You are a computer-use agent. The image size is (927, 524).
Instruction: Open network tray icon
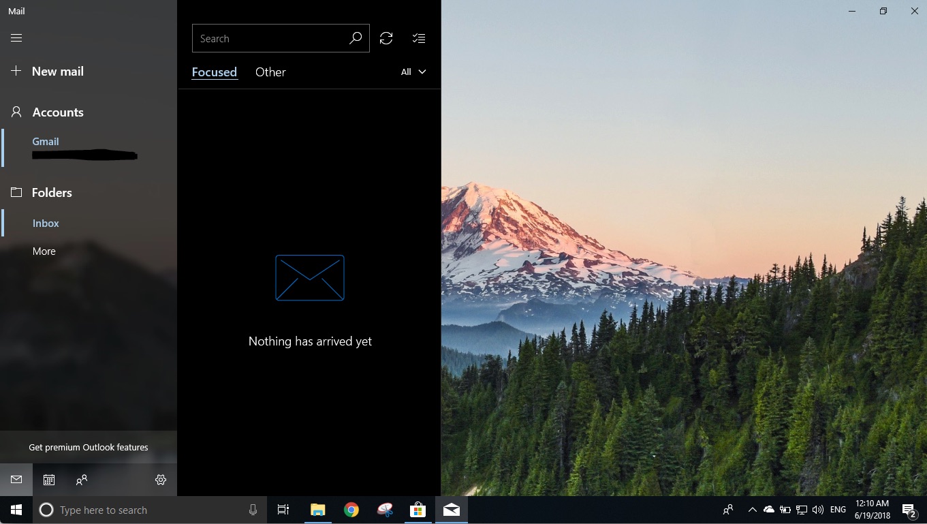click(x=802, y=510)
